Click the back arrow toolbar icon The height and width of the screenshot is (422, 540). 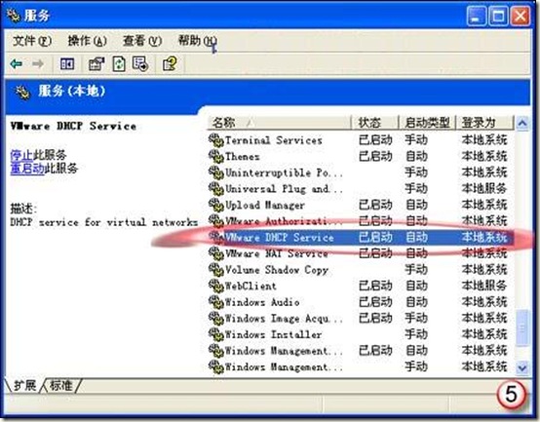tap(17, 63)
